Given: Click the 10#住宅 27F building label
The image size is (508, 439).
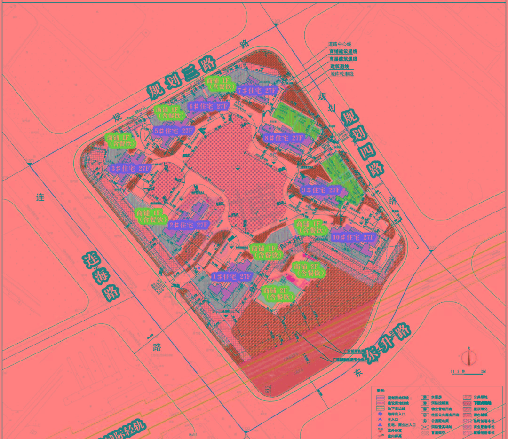Looking at the screenshot, I should click(353, 237).
